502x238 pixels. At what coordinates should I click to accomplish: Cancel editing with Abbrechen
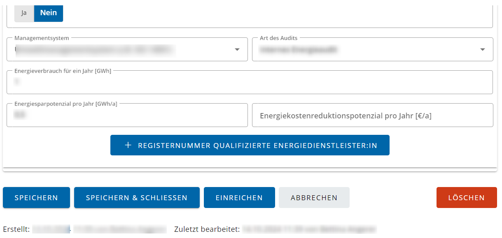(314, 198)
